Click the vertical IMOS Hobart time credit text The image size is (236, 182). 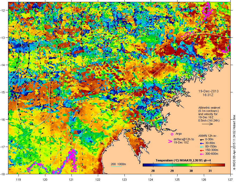[x=234, y=142]
